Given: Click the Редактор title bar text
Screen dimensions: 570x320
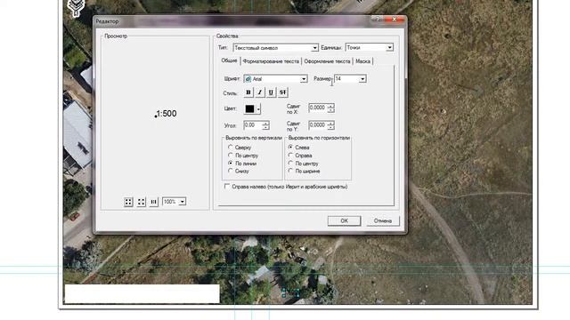Looking at the screenshot, I should (x=107, y=21).
